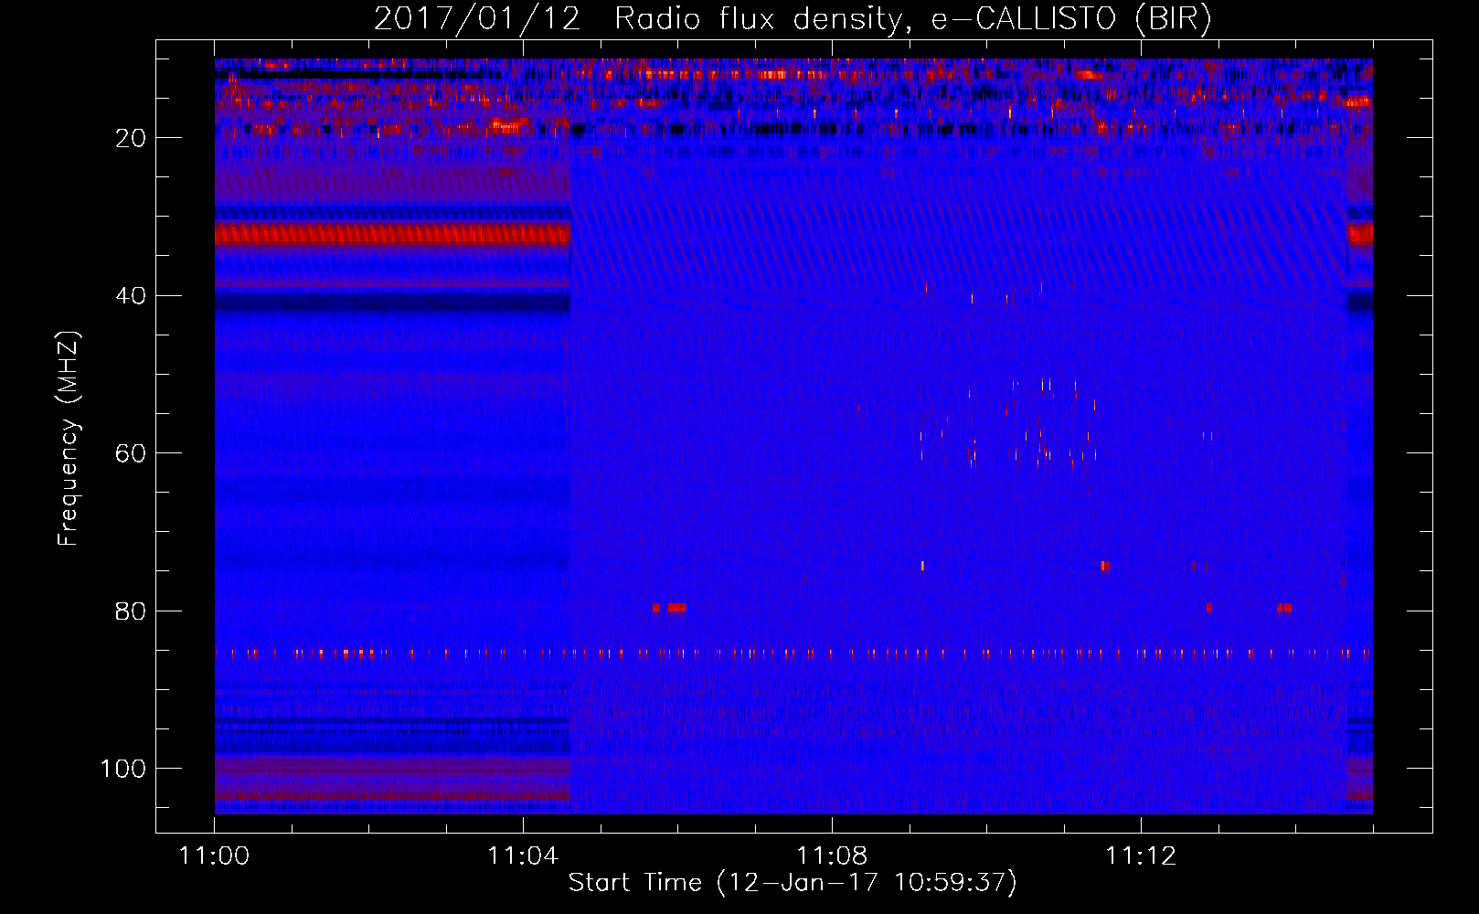Click the 'Frequency (MHZ)' axis label
Image resolution: width=1479 pixels, height=914 pixels.
coord(69,439)
